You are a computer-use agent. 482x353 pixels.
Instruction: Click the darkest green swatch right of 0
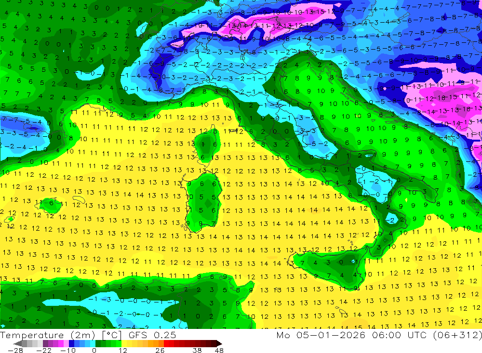click(98, 343)
